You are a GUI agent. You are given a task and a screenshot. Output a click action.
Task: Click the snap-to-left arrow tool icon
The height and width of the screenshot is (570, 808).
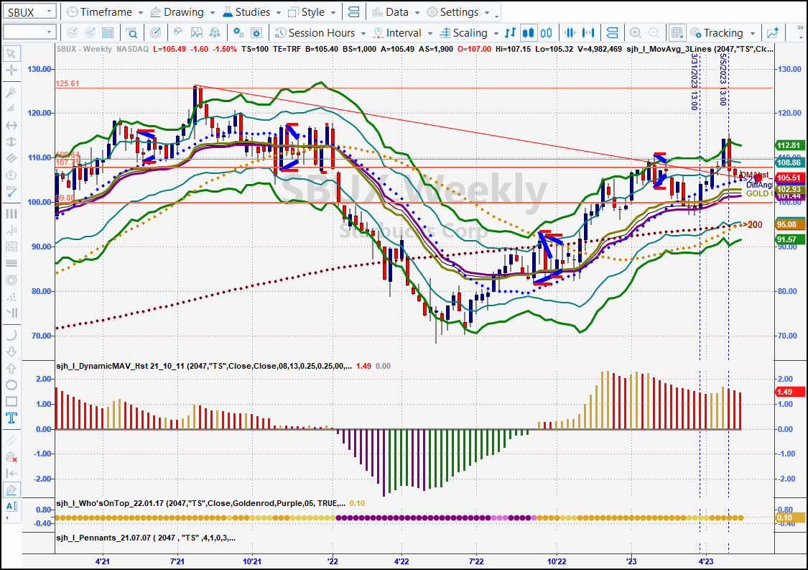pos(11,473)
